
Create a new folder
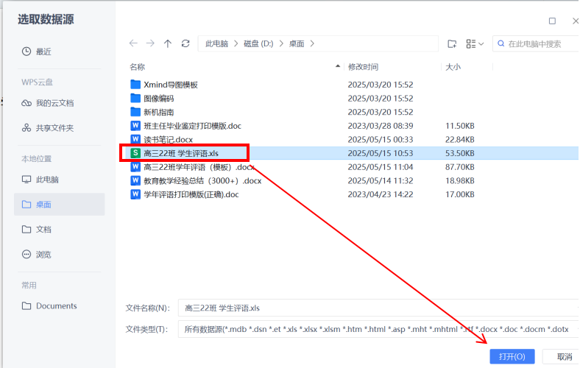pyautogui.click(x=452, y=44)
